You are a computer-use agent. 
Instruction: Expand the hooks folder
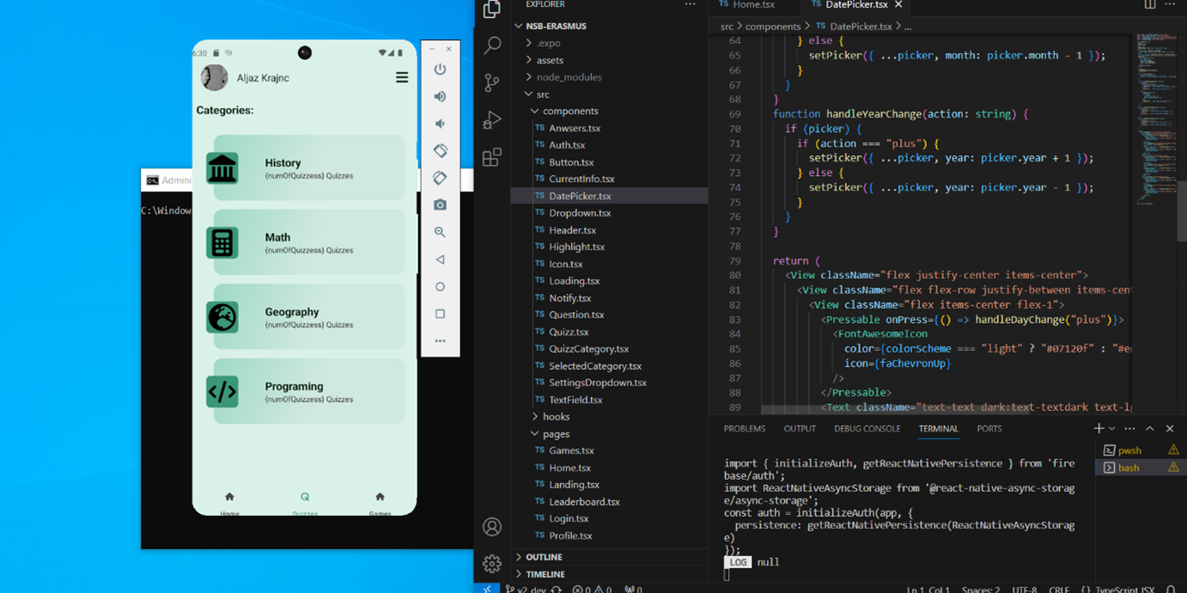[556, 417]
